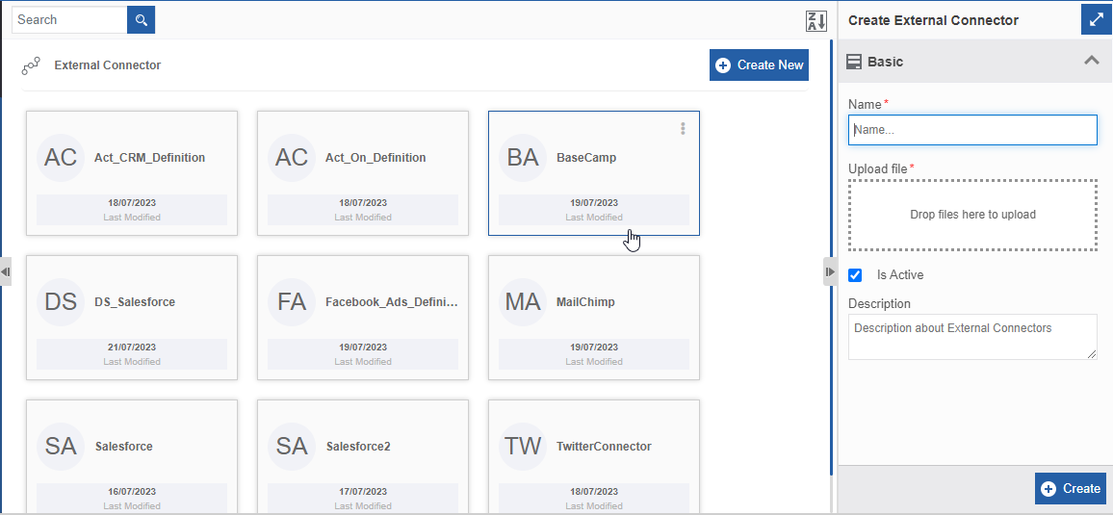Click the 17/07/2023 date on Salesforce2
The image size is (1113, 515).
tap(363, 492)
